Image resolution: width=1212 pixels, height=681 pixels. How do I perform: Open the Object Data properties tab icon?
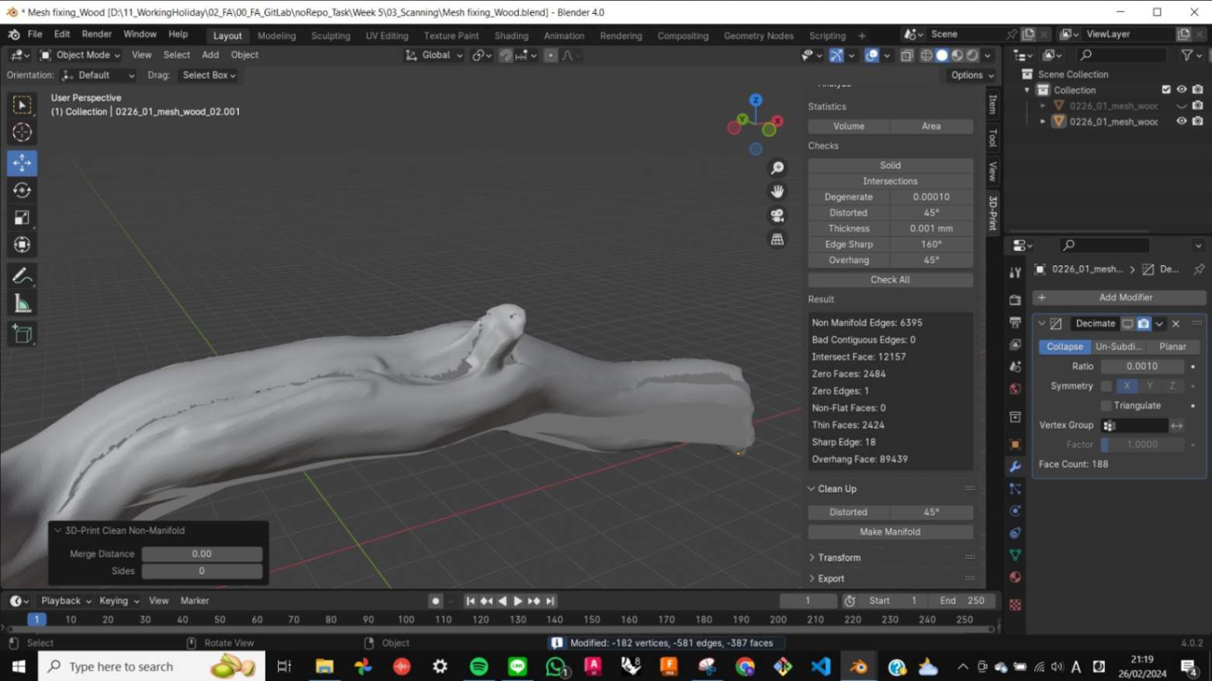coord(1015,555)
